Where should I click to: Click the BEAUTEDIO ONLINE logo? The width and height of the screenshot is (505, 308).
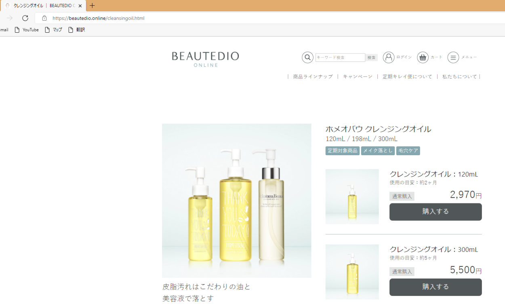coord(205,59)
